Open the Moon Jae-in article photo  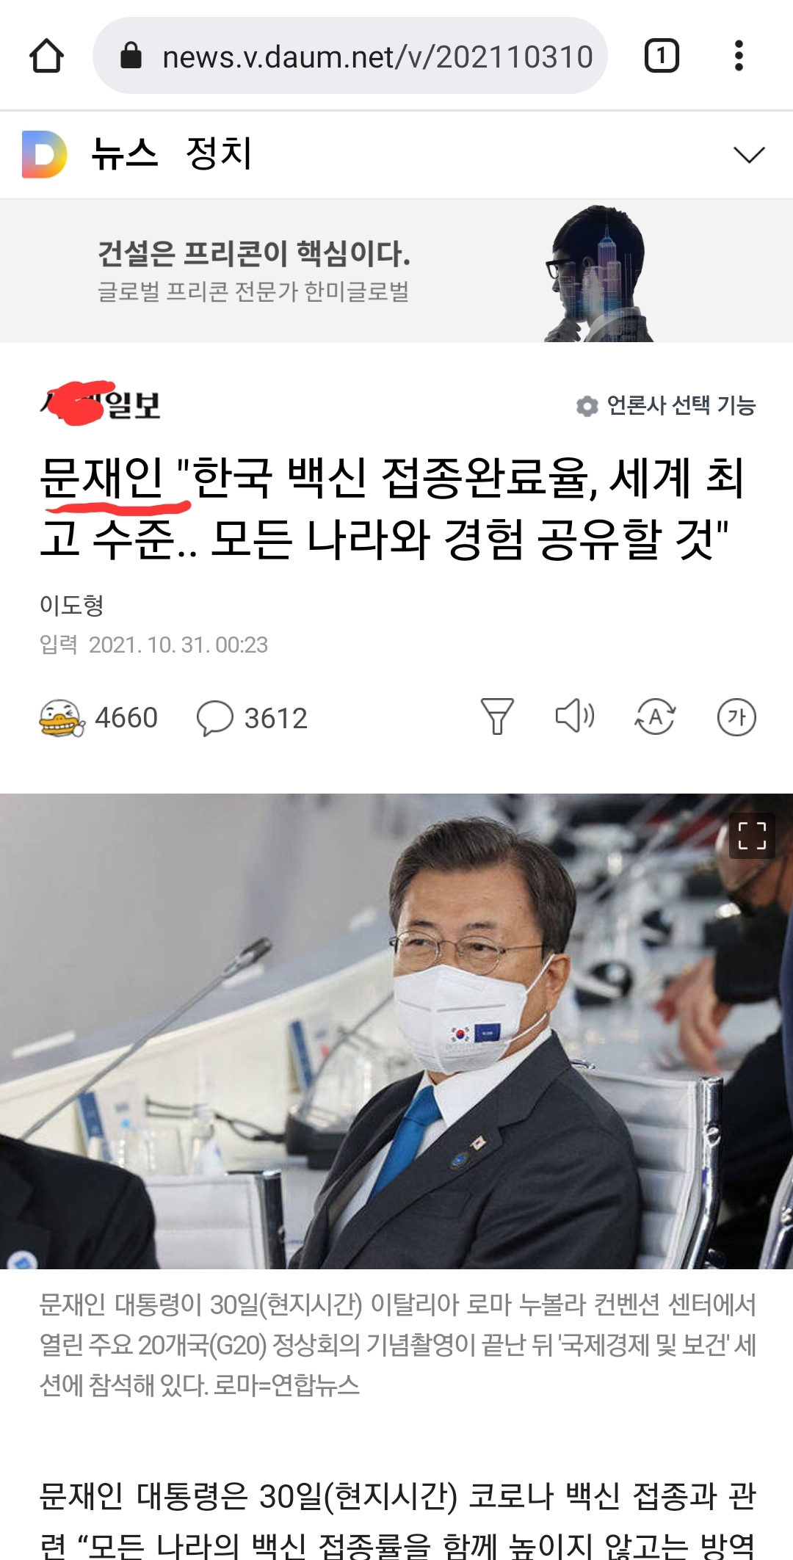[396, 1031]
